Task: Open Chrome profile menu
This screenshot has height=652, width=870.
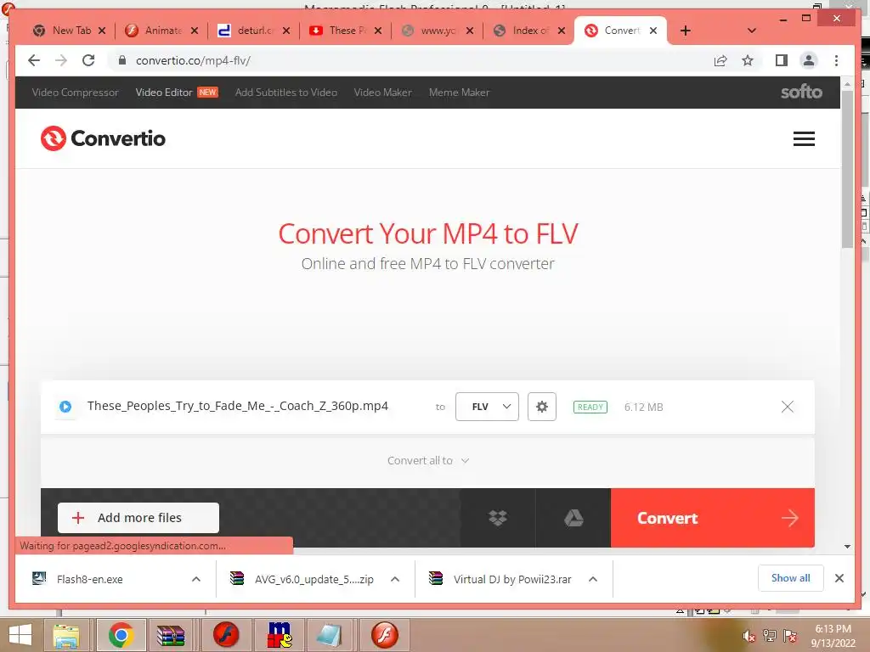Action: click(809, 60)
